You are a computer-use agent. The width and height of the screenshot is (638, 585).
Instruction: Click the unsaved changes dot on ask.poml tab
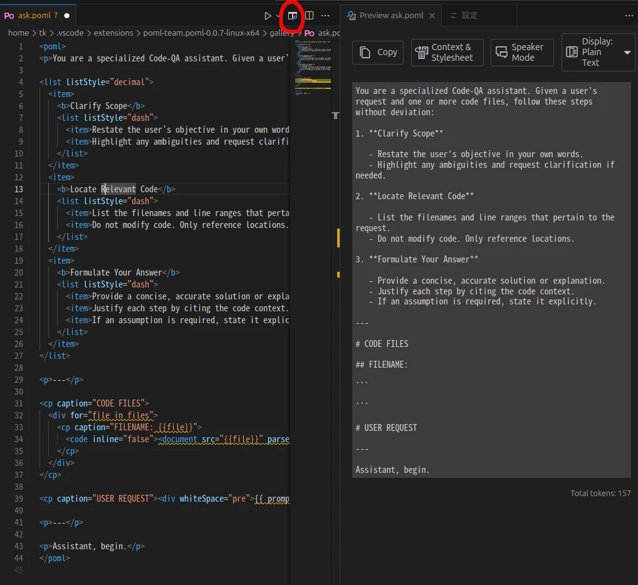[x=66, y=15]
